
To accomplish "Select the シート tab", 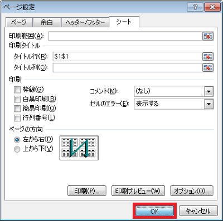I will click(124, 22).
